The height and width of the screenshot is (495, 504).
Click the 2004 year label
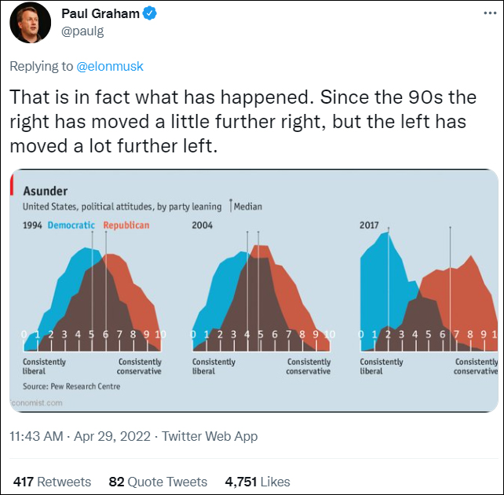click(203, 225)
